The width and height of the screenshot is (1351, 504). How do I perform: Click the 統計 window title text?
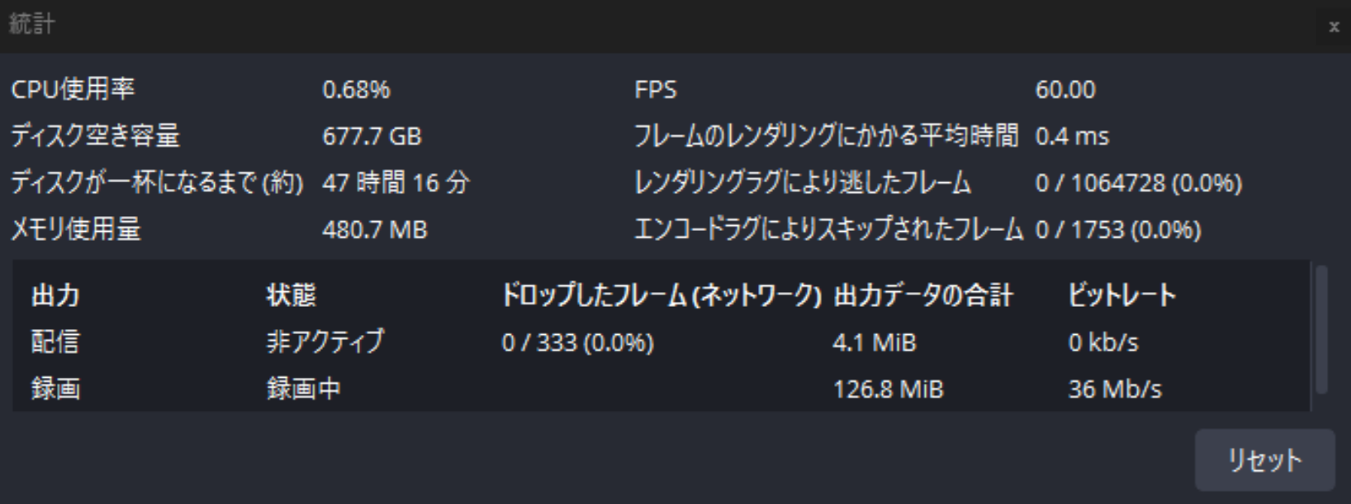[31, 24]
